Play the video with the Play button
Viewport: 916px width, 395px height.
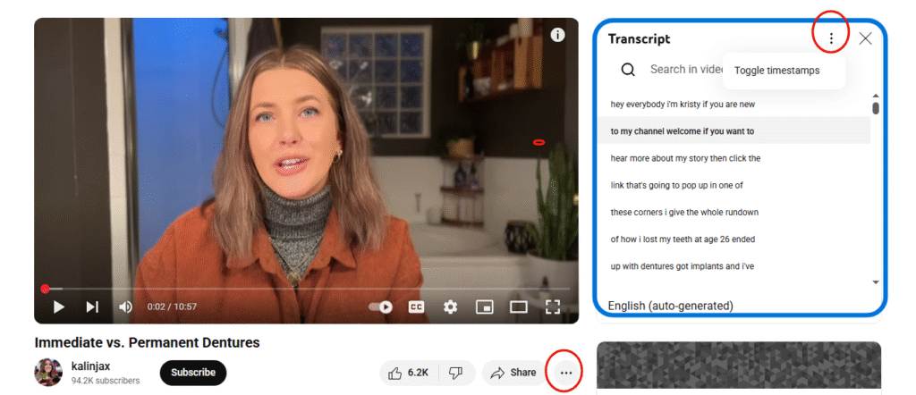[x=58, y=307]
